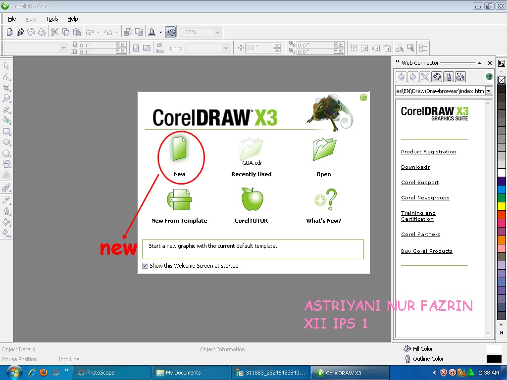Image resolution: width=507 pixels, height=380 pixels.
Task: Open the Help menu
Action: (x=72, y=19)
